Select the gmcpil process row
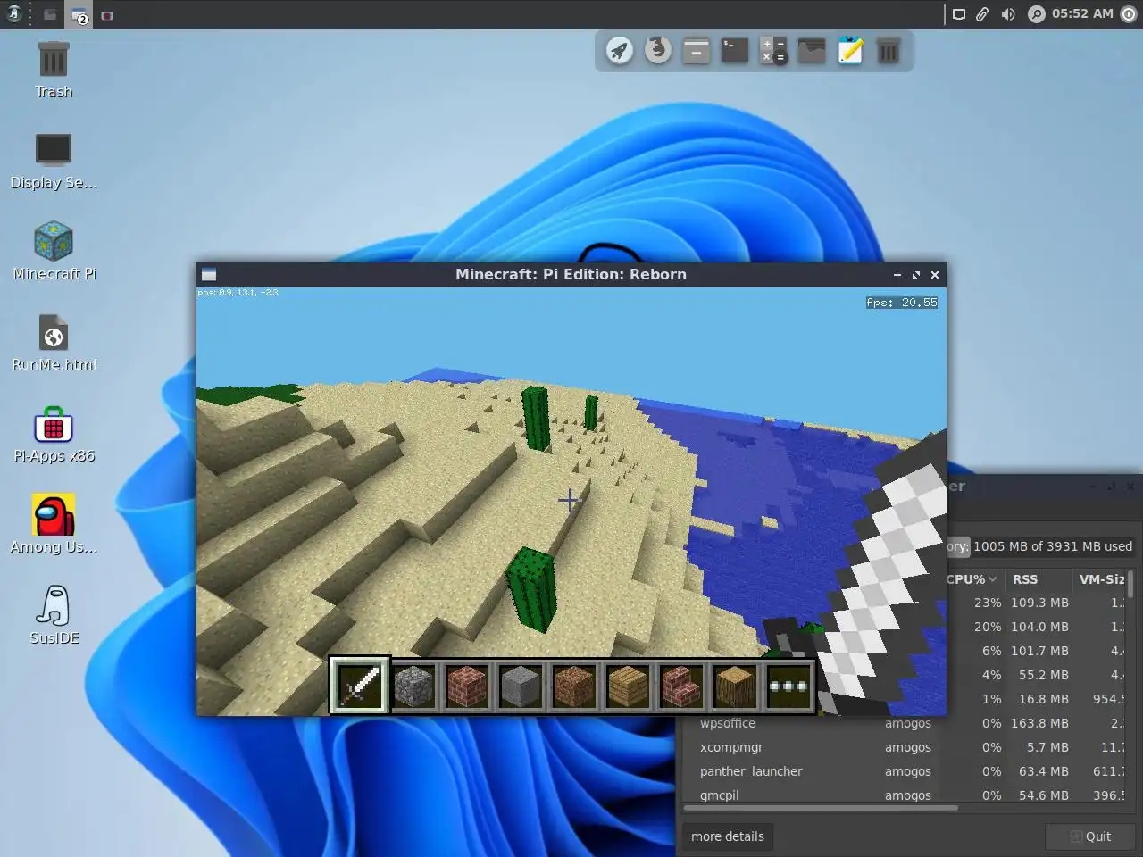Screen dimensions: 1143x857 (902, 795)
